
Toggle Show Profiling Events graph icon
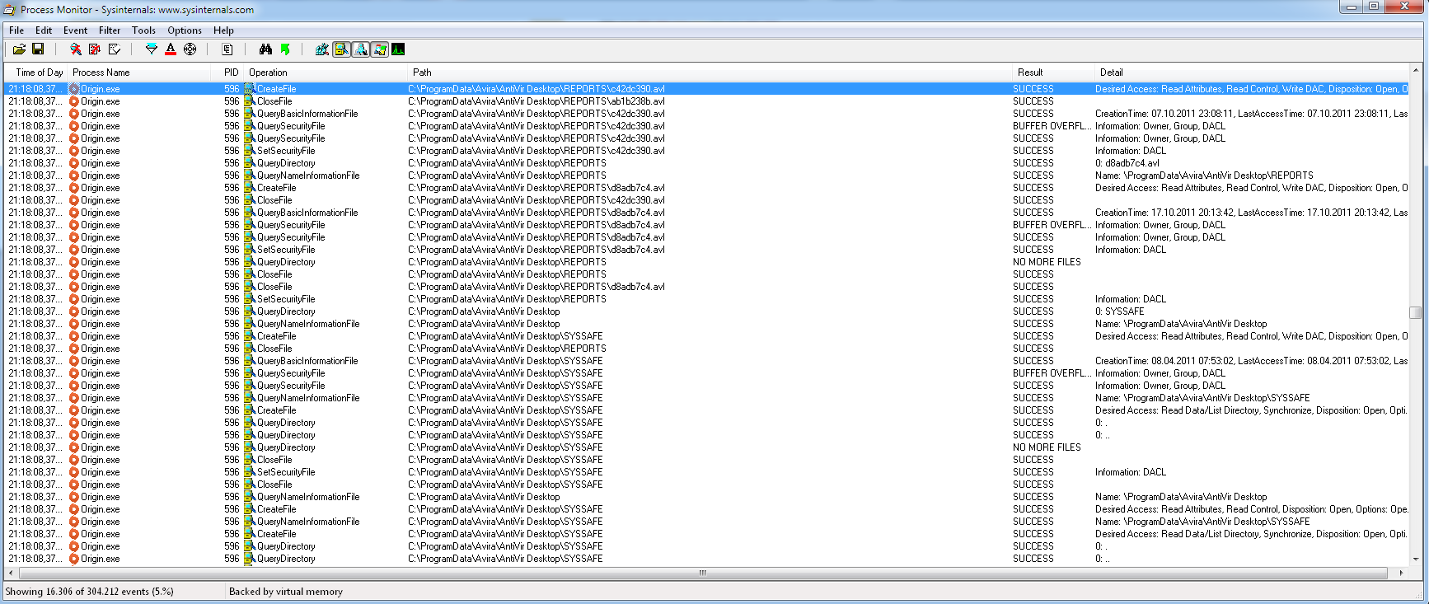pos(398,49)
